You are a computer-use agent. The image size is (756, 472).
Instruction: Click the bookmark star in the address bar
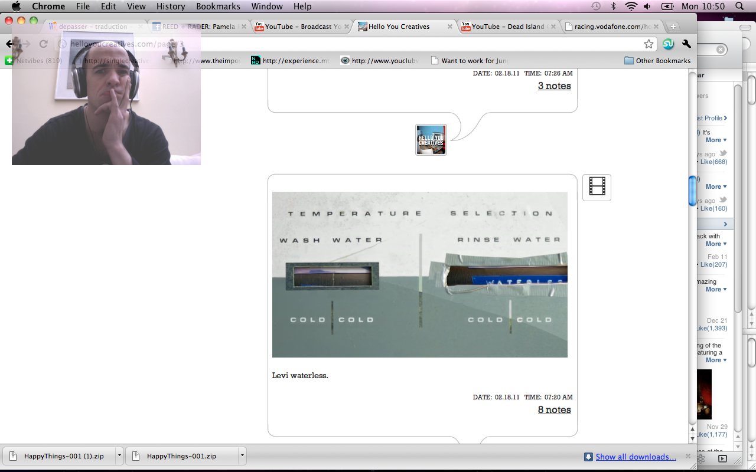tap(649, 44)
